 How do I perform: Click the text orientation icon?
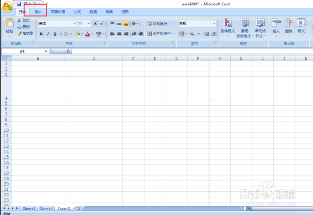coord(134,24)
